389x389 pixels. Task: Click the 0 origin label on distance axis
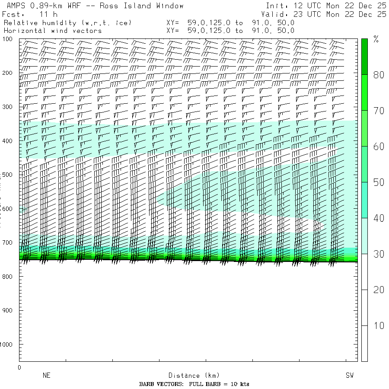click(x=19, y=367)
